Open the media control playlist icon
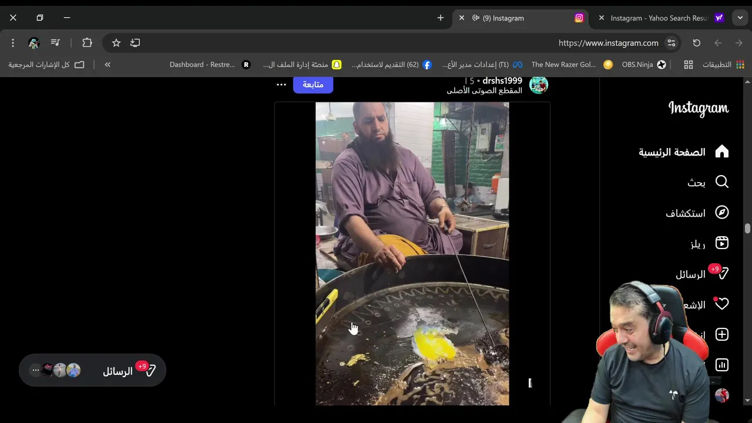Viewport: 752px width, 423px height. [x=55, y=43]
